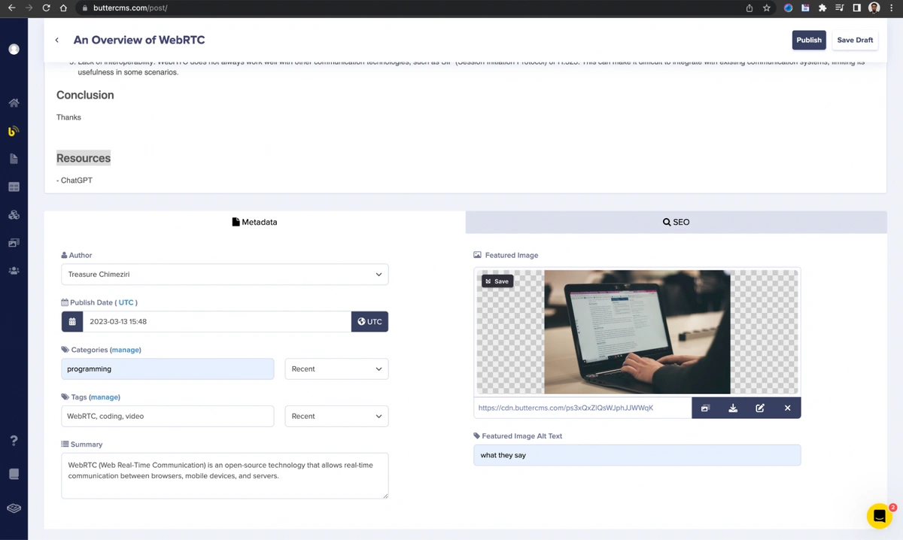
Task: Open the Recent dropdown for Tags
Action: click(336, 416)
